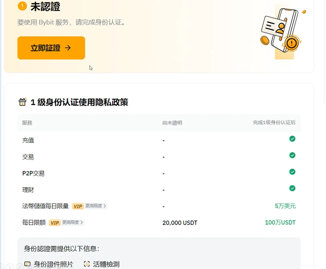Click the pencil icon in bottom-left overlay
The width and height of the screenshot is (326, 269).
[x=20, y=267]
